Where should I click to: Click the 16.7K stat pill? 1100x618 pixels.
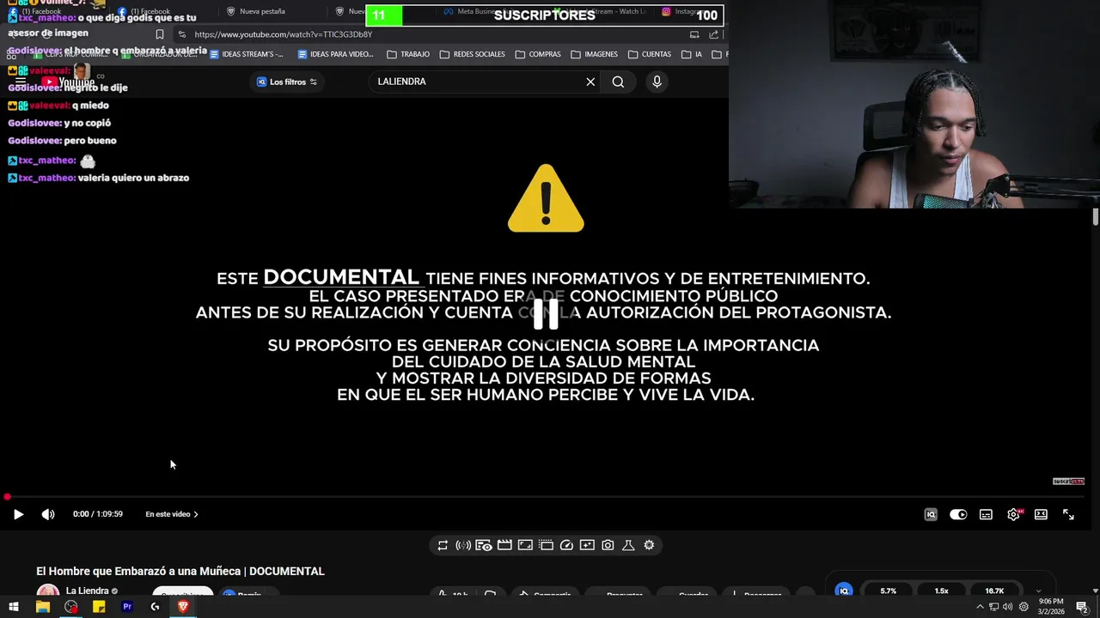[x=994, y=591]
